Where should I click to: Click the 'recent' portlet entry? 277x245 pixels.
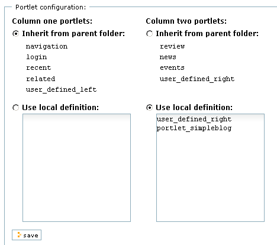tap(38, 68)
